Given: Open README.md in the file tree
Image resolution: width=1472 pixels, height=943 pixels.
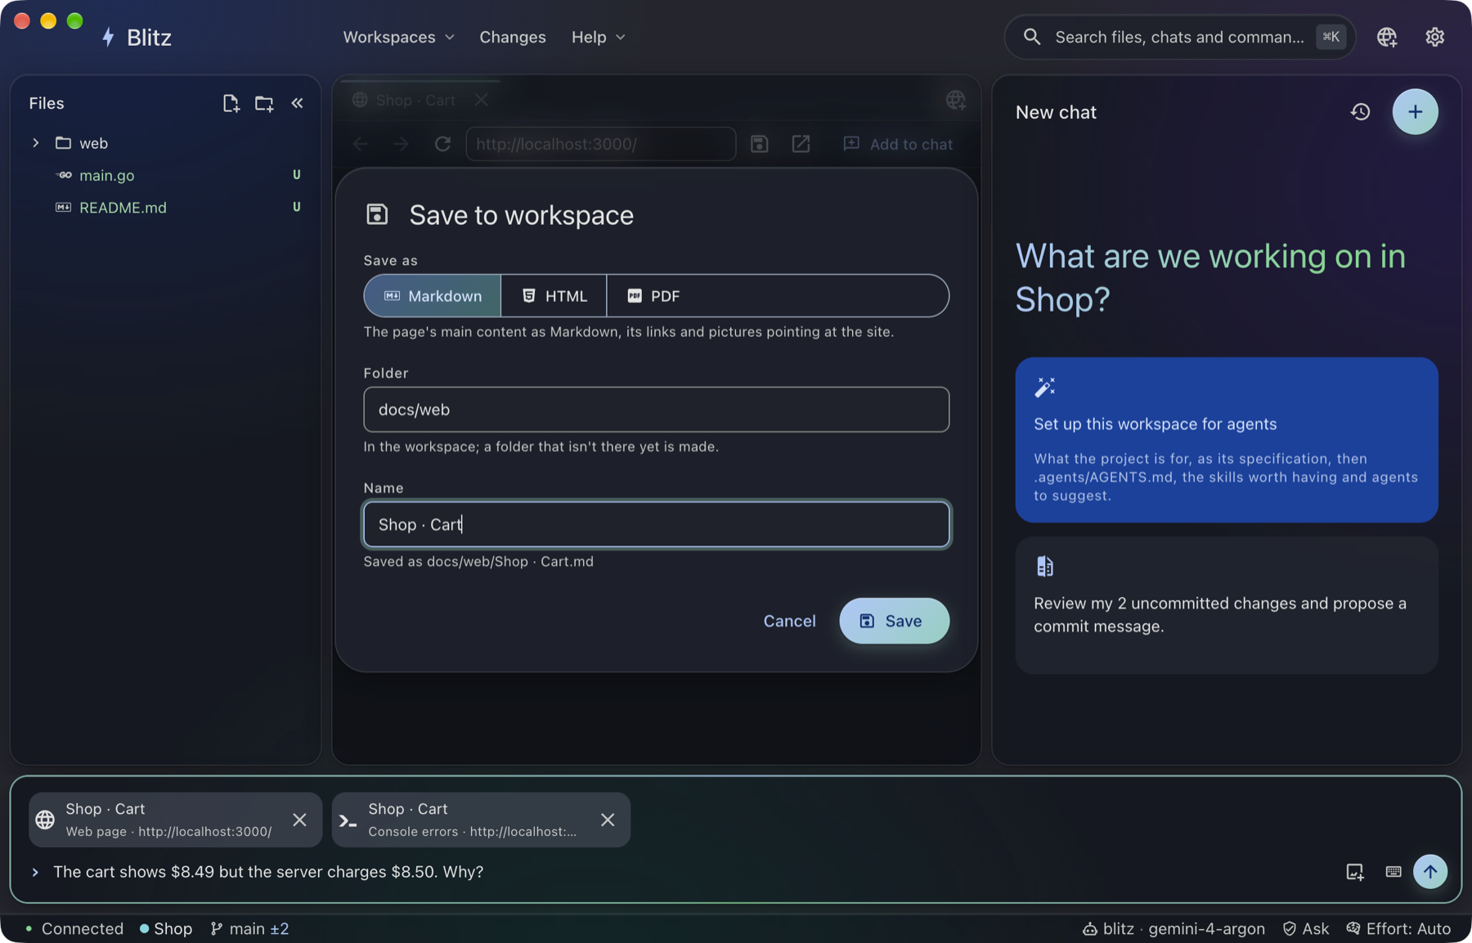Looking at the screenshot, I should (x=123, y=208).
